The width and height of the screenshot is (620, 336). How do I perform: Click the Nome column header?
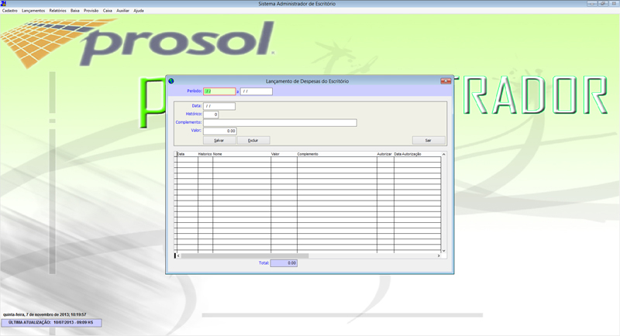[x=242, y=154]
